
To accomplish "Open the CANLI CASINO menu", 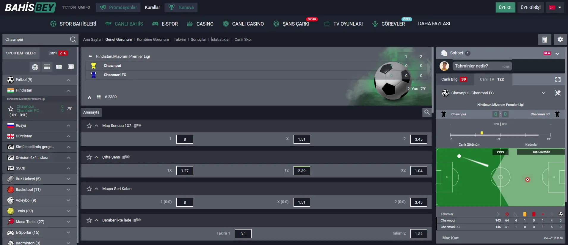I will (243, 24).
